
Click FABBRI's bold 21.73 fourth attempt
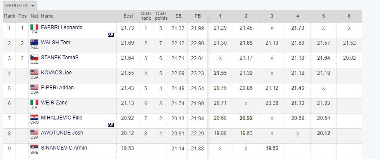[x=298, y=28]
